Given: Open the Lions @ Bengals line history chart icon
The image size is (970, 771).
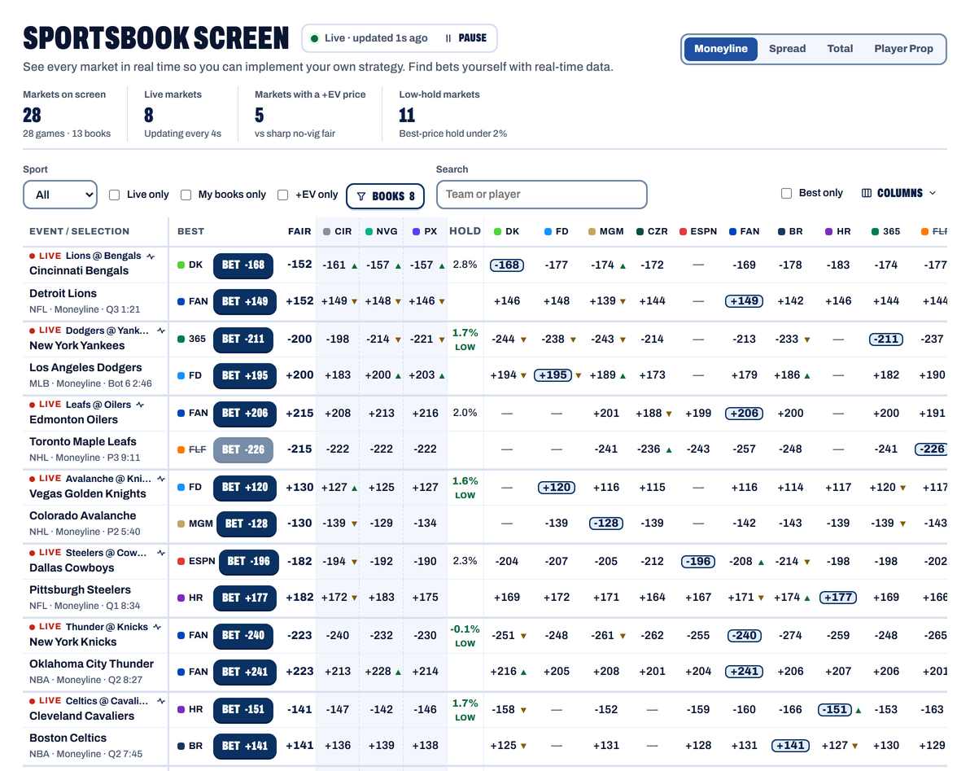Looking at the screenshot, I should [151, 256].
